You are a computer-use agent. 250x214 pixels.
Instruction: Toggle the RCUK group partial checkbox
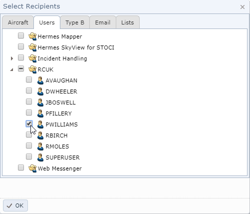click(x=21, y=68)
